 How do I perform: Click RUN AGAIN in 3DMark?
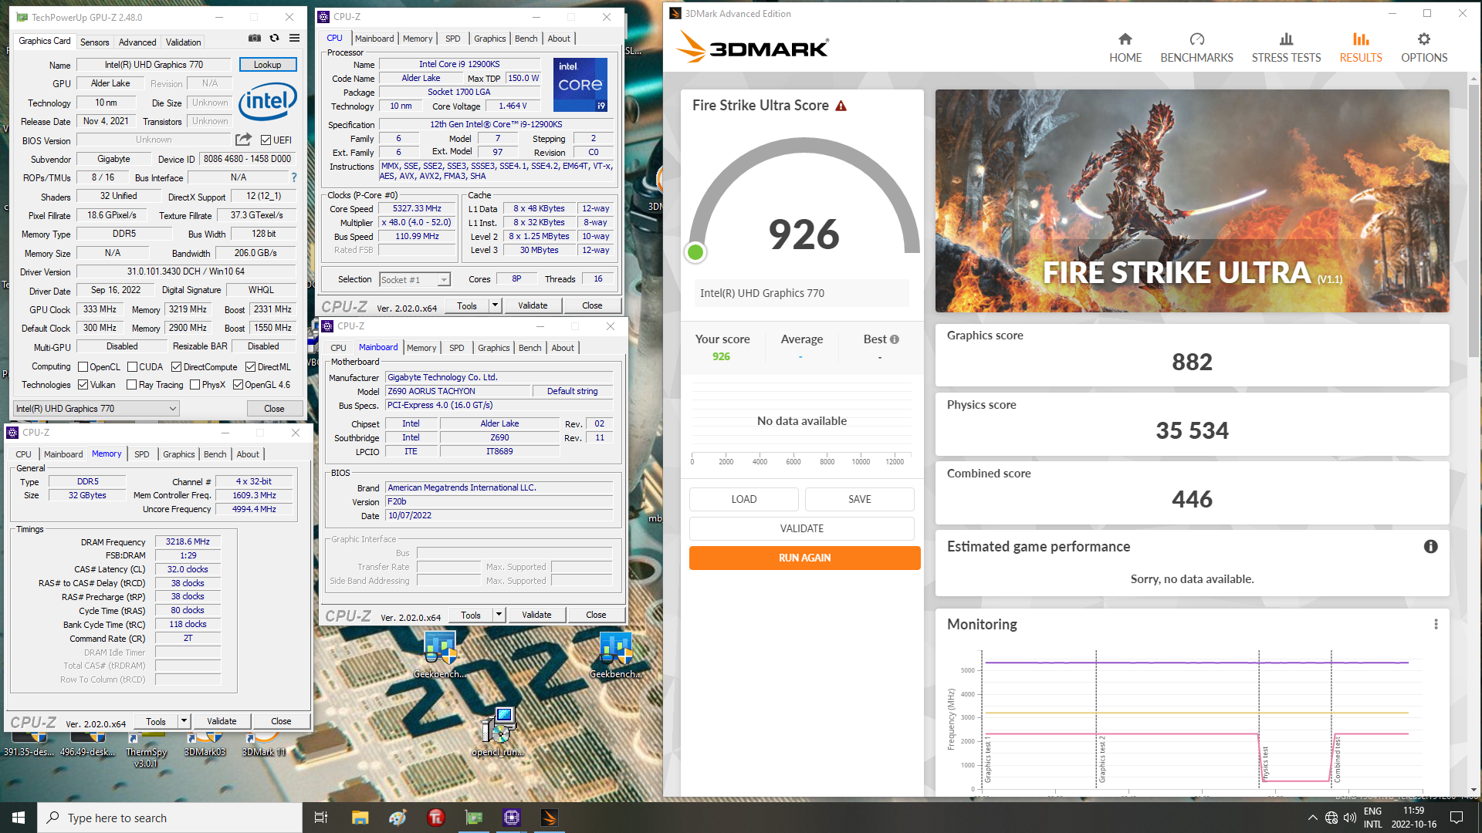pos(804,558)
